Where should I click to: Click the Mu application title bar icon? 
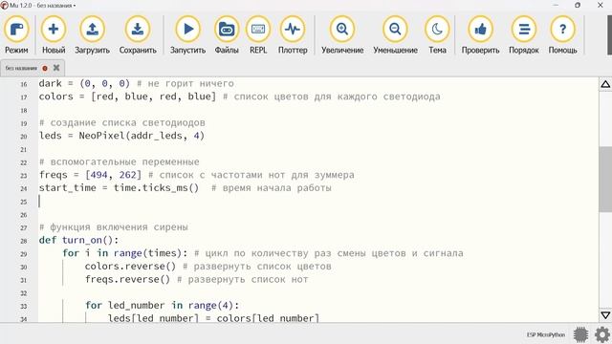[x=4, y=5]
